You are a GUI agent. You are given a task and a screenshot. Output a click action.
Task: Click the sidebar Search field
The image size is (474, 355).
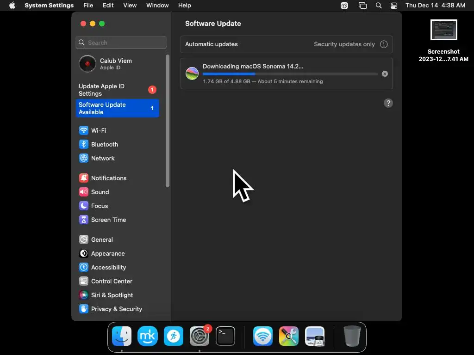pos(121,43)
